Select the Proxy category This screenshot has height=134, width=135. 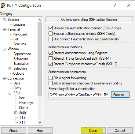(x=17, y=88)
